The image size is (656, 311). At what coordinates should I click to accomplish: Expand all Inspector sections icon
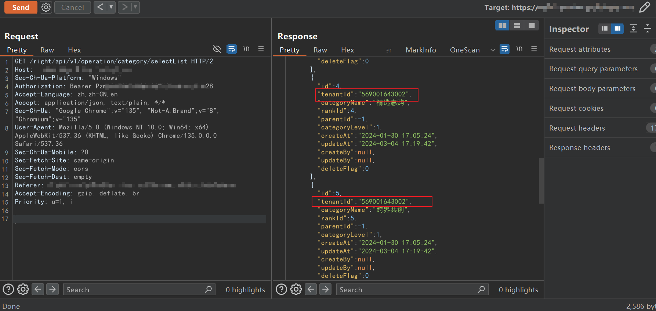(x=633, y=28)
